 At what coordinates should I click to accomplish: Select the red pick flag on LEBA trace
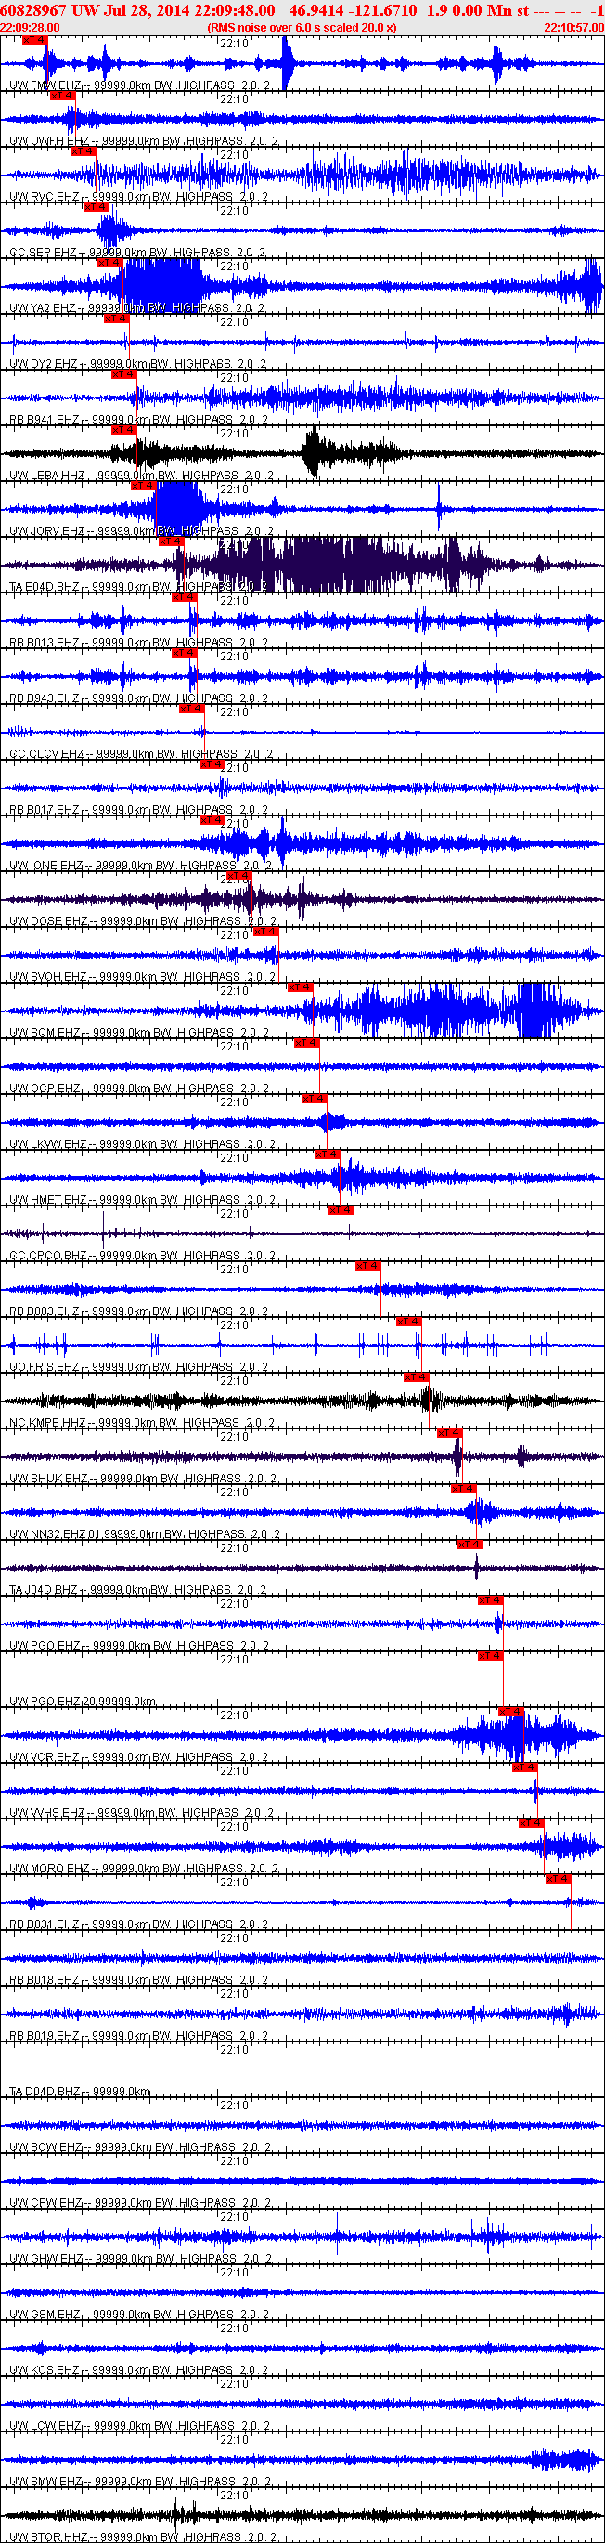click(123, 430)
